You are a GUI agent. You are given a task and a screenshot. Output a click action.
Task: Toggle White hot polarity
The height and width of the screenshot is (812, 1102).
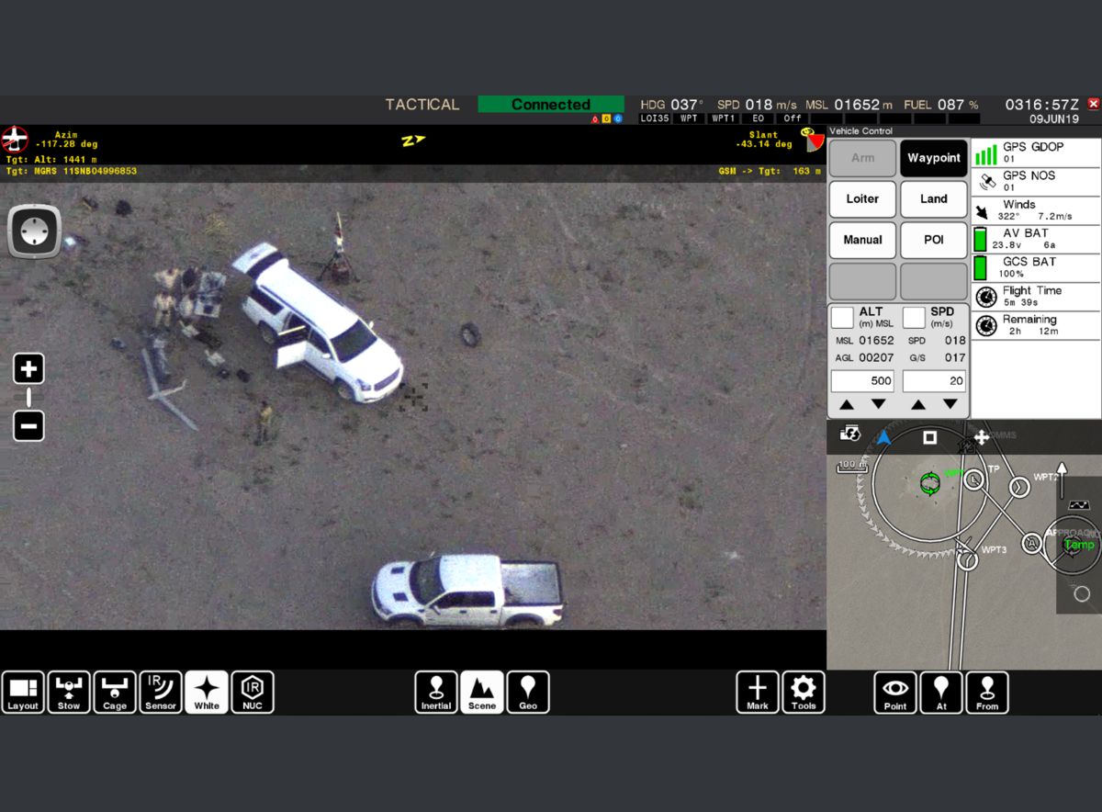click(207, 693)
